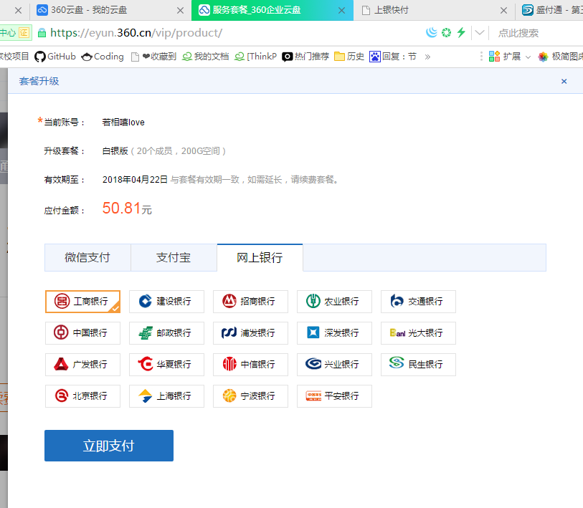Choose 广发银行 as payment bank
The image size is (583, 508).
[x=82, y=365]
